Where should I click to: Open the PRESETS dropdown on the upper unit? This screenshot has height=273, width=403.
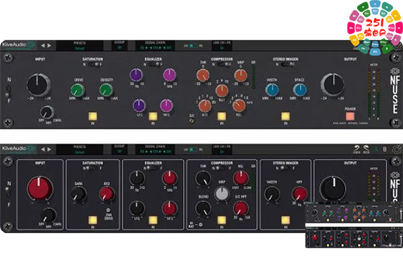(x=80, y=46)
